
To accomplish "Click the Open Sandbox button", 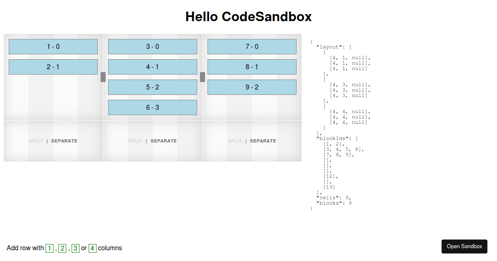I will (x=464, y=247).
